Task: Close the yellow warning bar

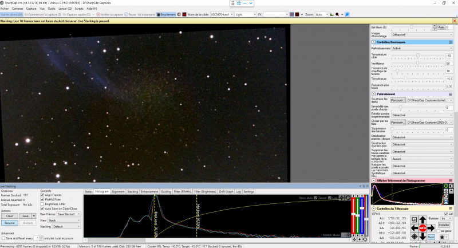Action: pyautogui.click(x=455, y=21)
